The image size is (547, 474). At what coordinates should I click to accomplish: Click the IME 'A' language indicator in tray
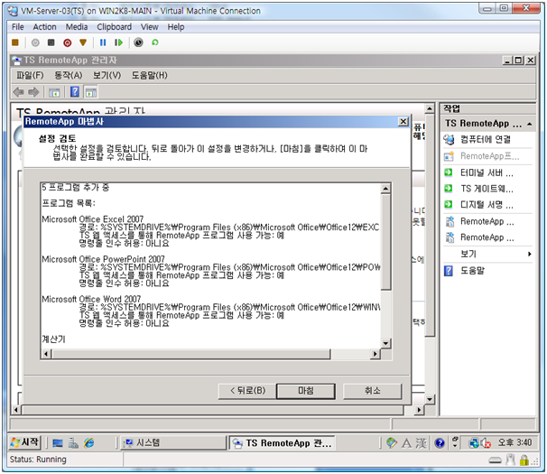point(406,443)
